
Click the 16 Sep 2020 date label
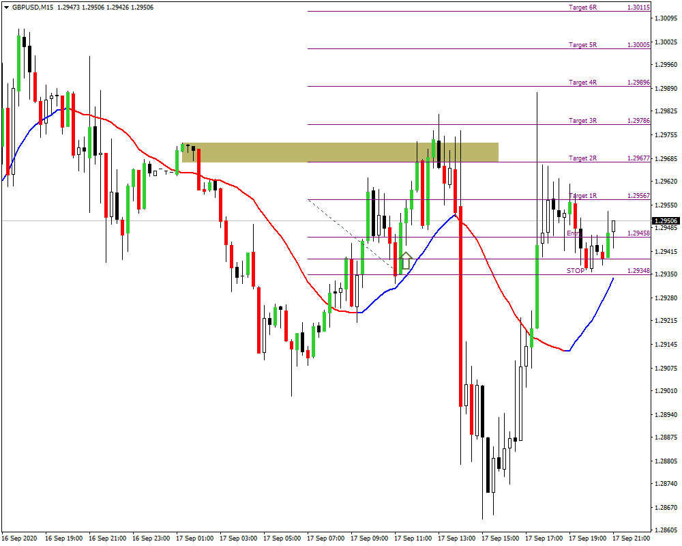20,538
